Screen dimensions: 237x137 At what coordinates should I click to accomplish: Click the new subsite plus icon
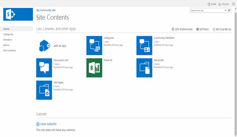pyautogui.click(x=38, y=124)
